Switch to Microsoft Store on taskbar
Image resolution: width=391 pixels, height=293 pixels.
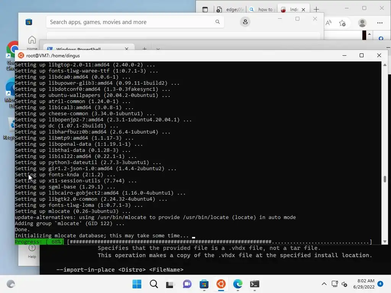[x=204, y=284]
